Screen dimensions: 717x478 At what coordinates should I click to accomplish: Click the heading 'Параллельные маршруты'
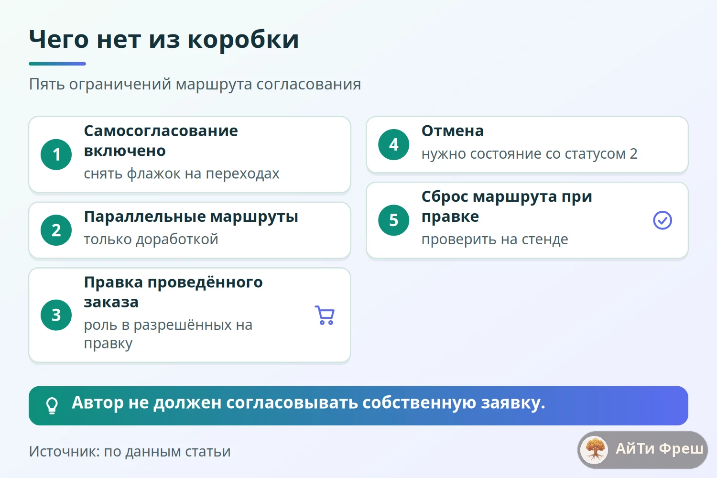(191, 217)
